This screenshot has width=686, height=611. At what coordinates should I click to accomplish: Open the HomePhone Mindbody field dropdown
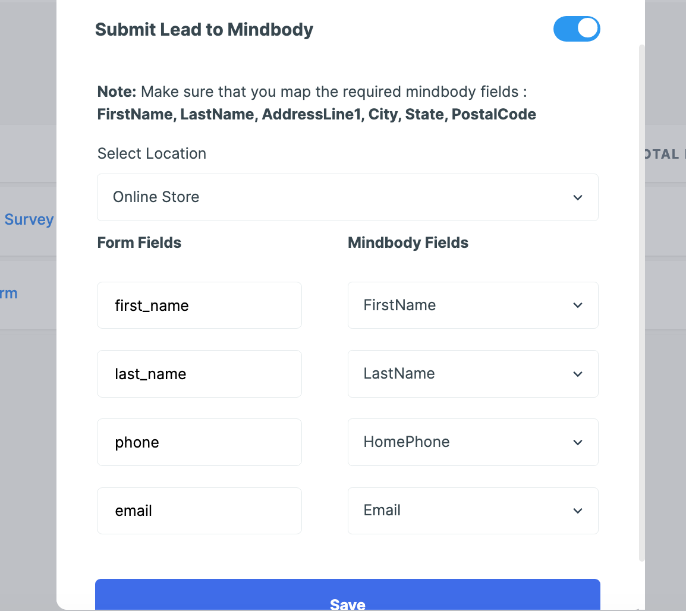coord(473,442)
